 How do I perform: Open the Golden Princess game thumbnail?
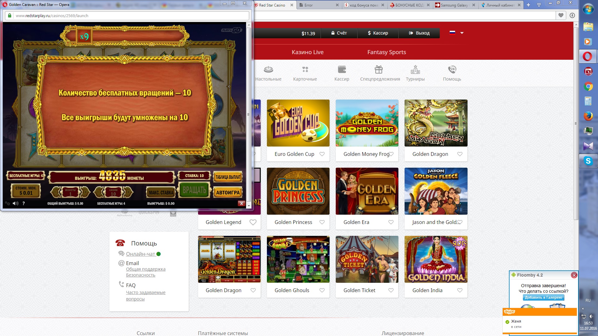pyautogui.click(x=298, y=191)
